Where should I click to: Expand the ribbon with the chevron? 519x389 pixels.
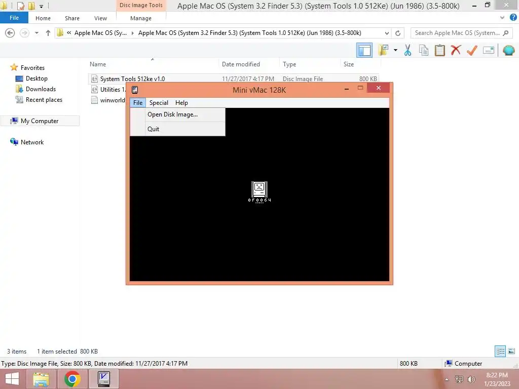502,18
